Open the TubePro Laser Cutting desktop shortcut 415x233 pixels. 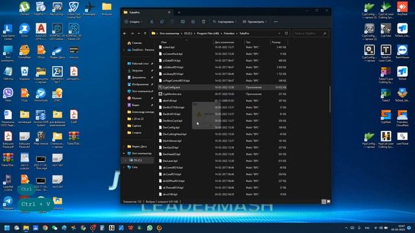(386, 53)
